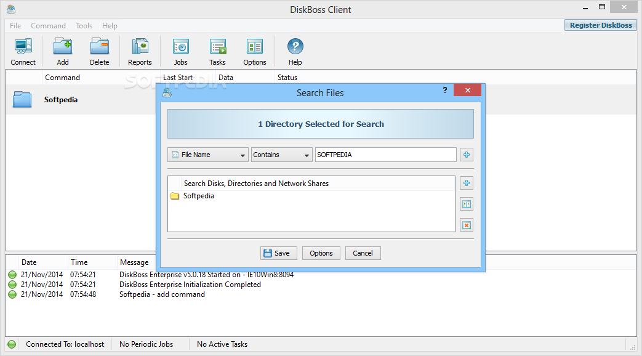Select the 'Softpedia - add command' log message
Image resolution: width=642 pixels, height=356 pixels.
tap(162, 294)
